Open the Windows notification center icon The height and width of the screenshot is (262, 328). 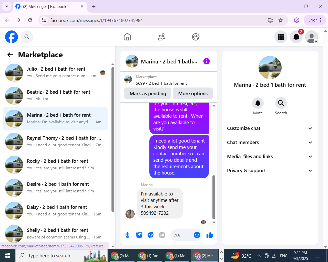[x=317, y=256]
